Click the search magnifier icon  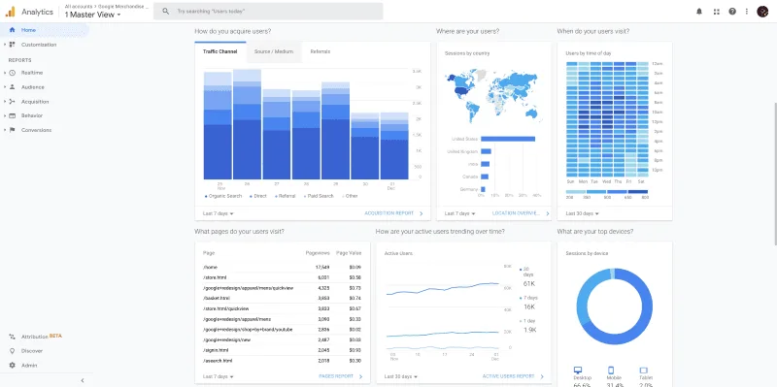pos(166,11)
